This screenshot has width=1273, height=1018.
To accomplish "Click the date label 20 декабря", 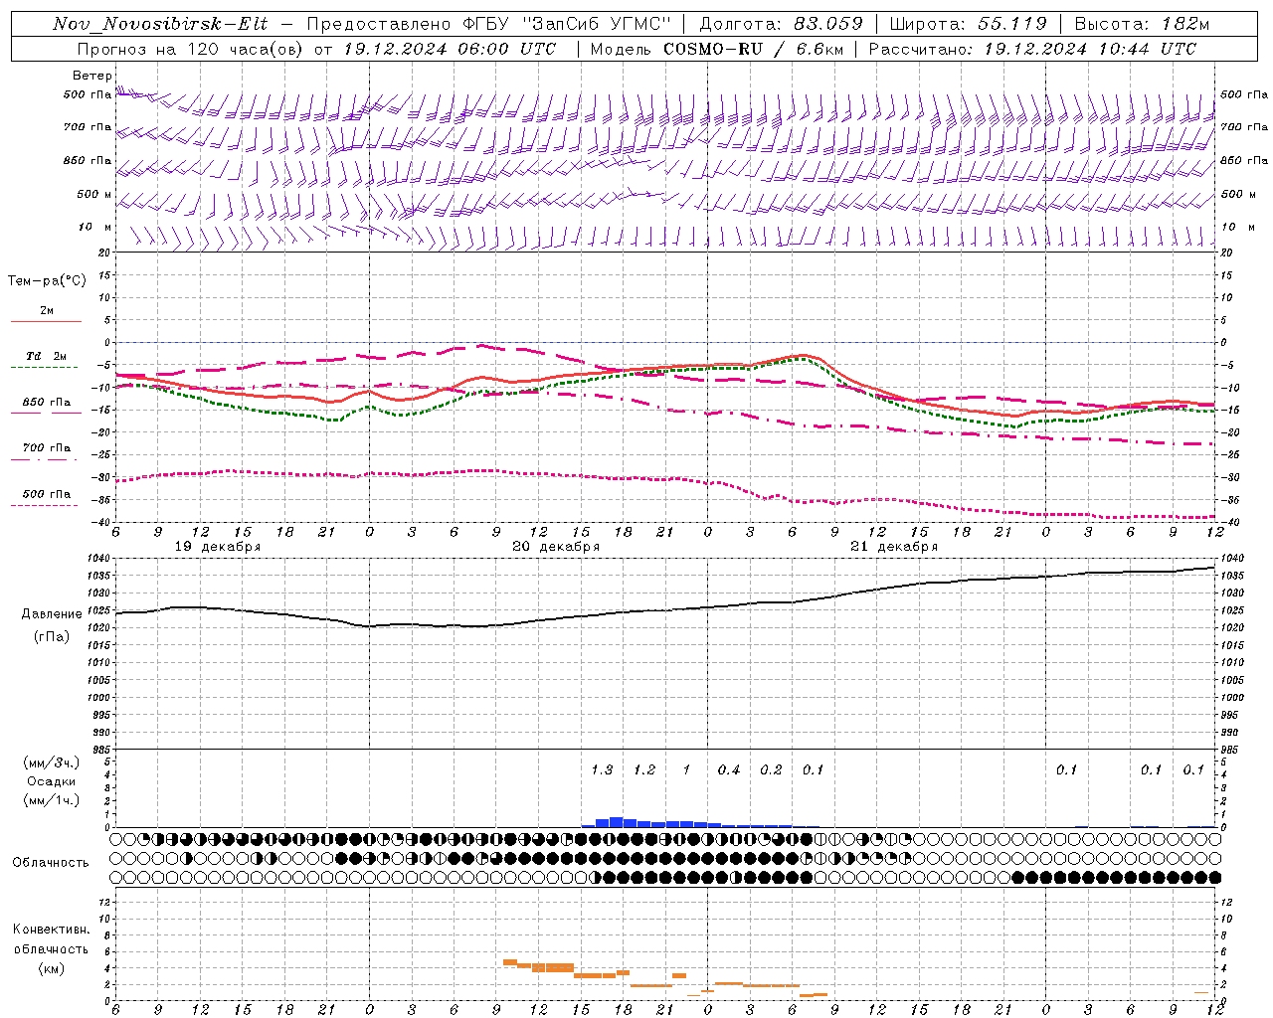I will [556, 547].
